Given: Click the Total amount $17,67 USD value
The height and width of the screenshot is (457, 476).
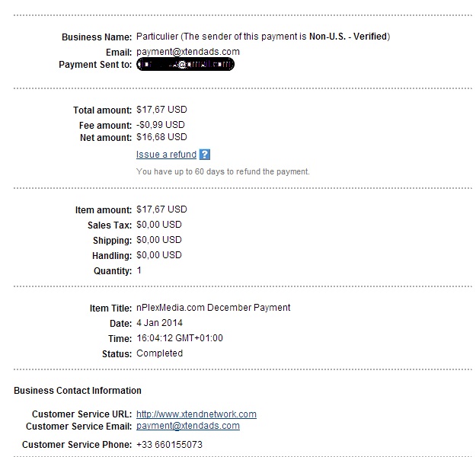Looking at the screenshot, I should [x=161, y=110].
